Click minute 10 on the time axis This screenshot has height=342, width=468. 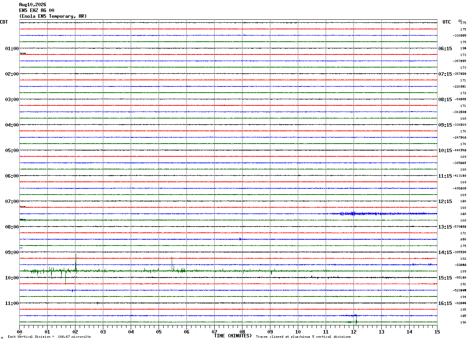point(298,332)
